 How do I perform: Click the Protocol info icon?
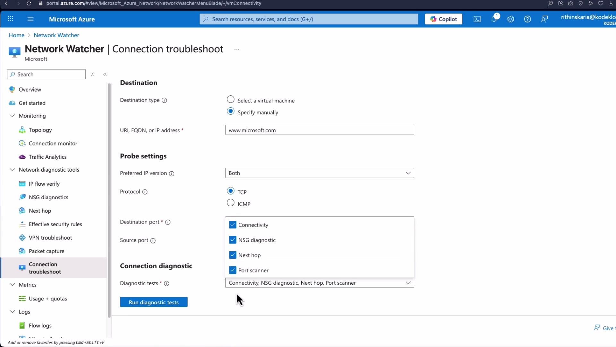[145, 192]
